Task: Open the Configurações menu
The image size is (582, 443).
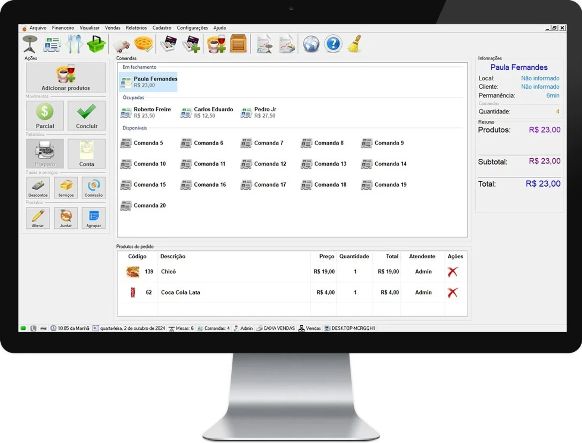Action: click(192, 28)
